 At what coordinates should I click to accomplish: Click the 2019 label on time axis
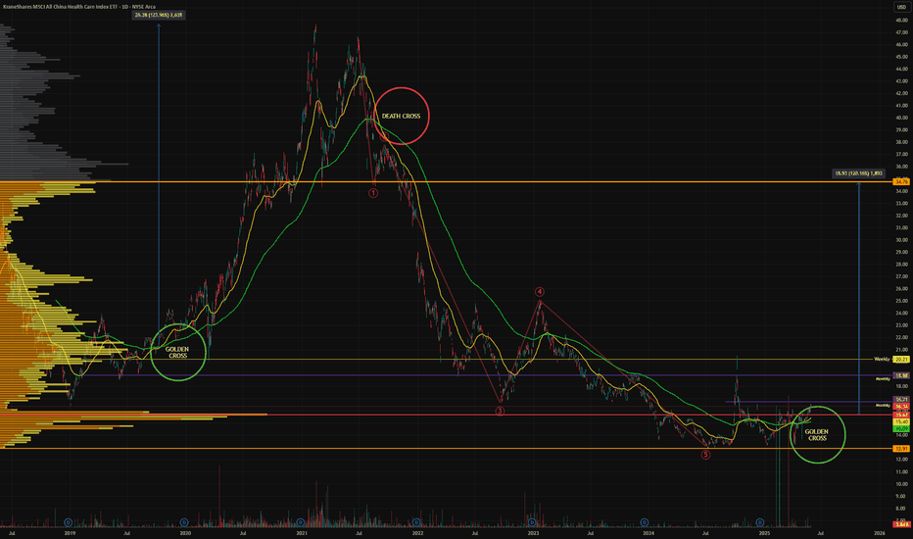coord(70,533)
